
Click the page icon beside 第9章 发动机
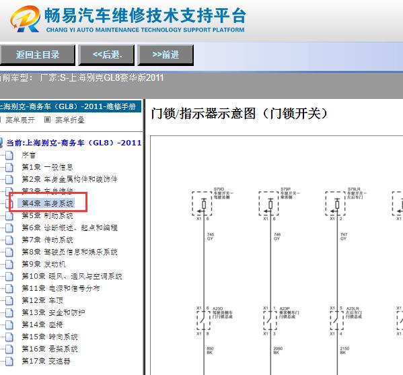[9, 264]
